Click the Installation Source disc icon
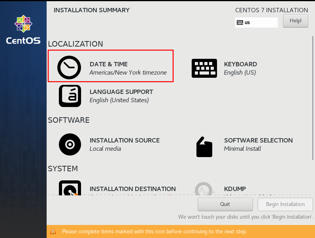The height and width of the screenshot is (238, 315). coord(70,144)
